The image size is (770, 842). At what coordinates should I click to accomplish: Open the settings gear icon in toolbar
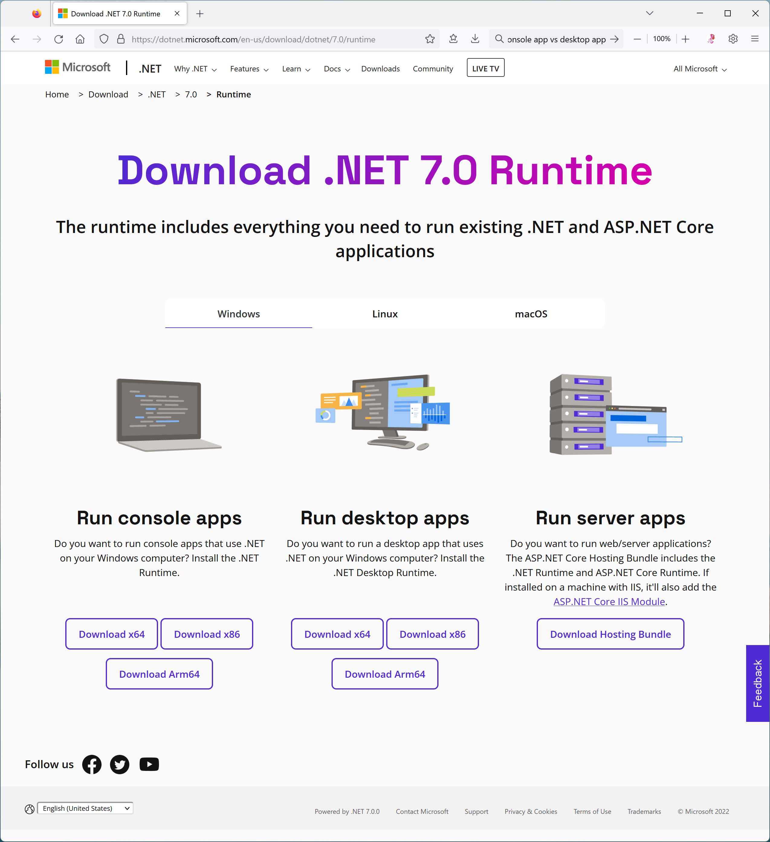click(x=733, y=39)
